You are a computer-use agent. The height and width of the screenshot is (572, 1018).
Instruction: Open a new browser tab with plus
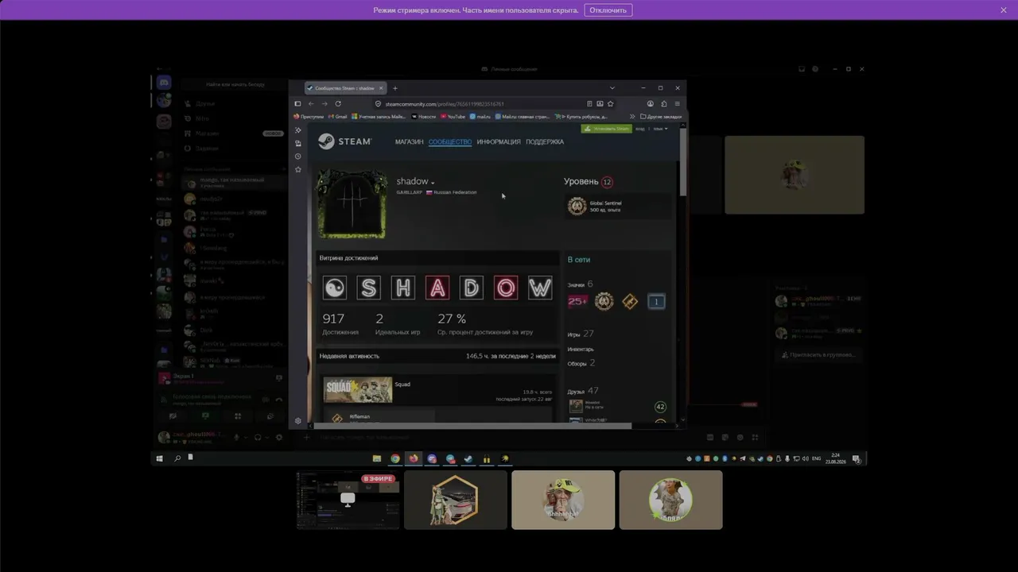395,88
